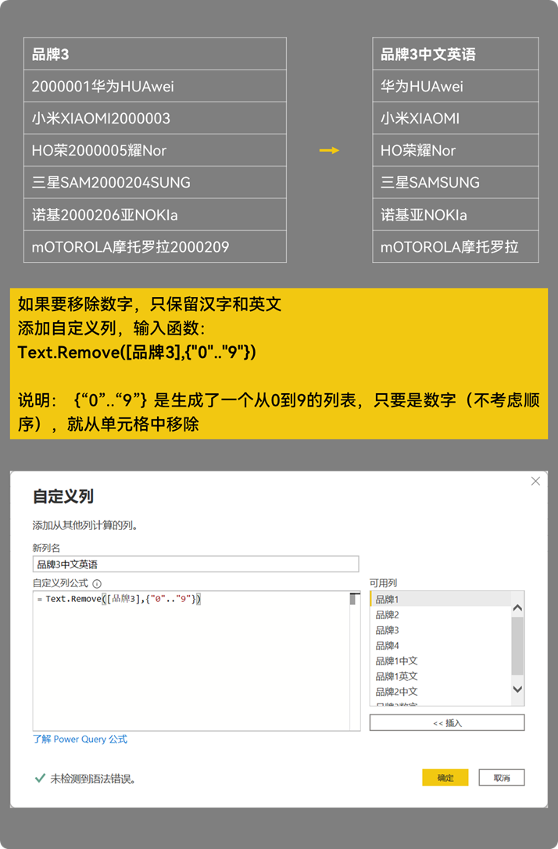The image size is (558, 849).
Task: Select 品牌1英文 in the available columns list
Action: [440, 676]
